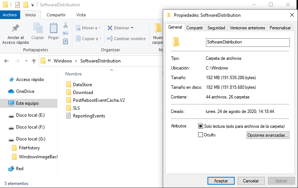This screenshot has width=298, height=188.
Task: Click the Pegar clipboard icon
Action: [x=54, y=28]
